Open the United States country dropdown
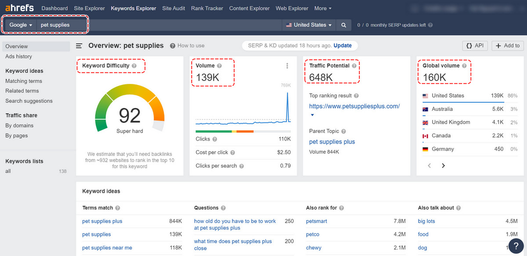The height and width of the screenshot is (256, 527). click(x=309, y=25)
